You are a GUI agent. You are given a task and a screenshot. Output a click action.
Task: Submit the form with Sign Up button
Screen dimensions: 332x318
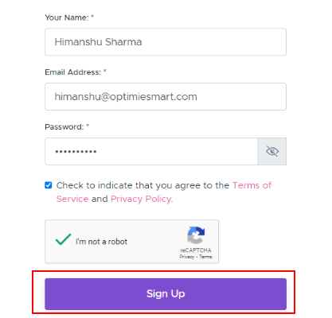(x=166, y=294)
